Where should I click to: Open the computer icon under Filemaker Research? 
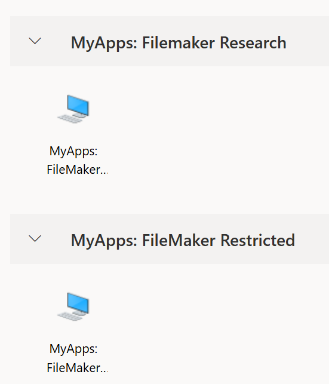coord(73,109)
